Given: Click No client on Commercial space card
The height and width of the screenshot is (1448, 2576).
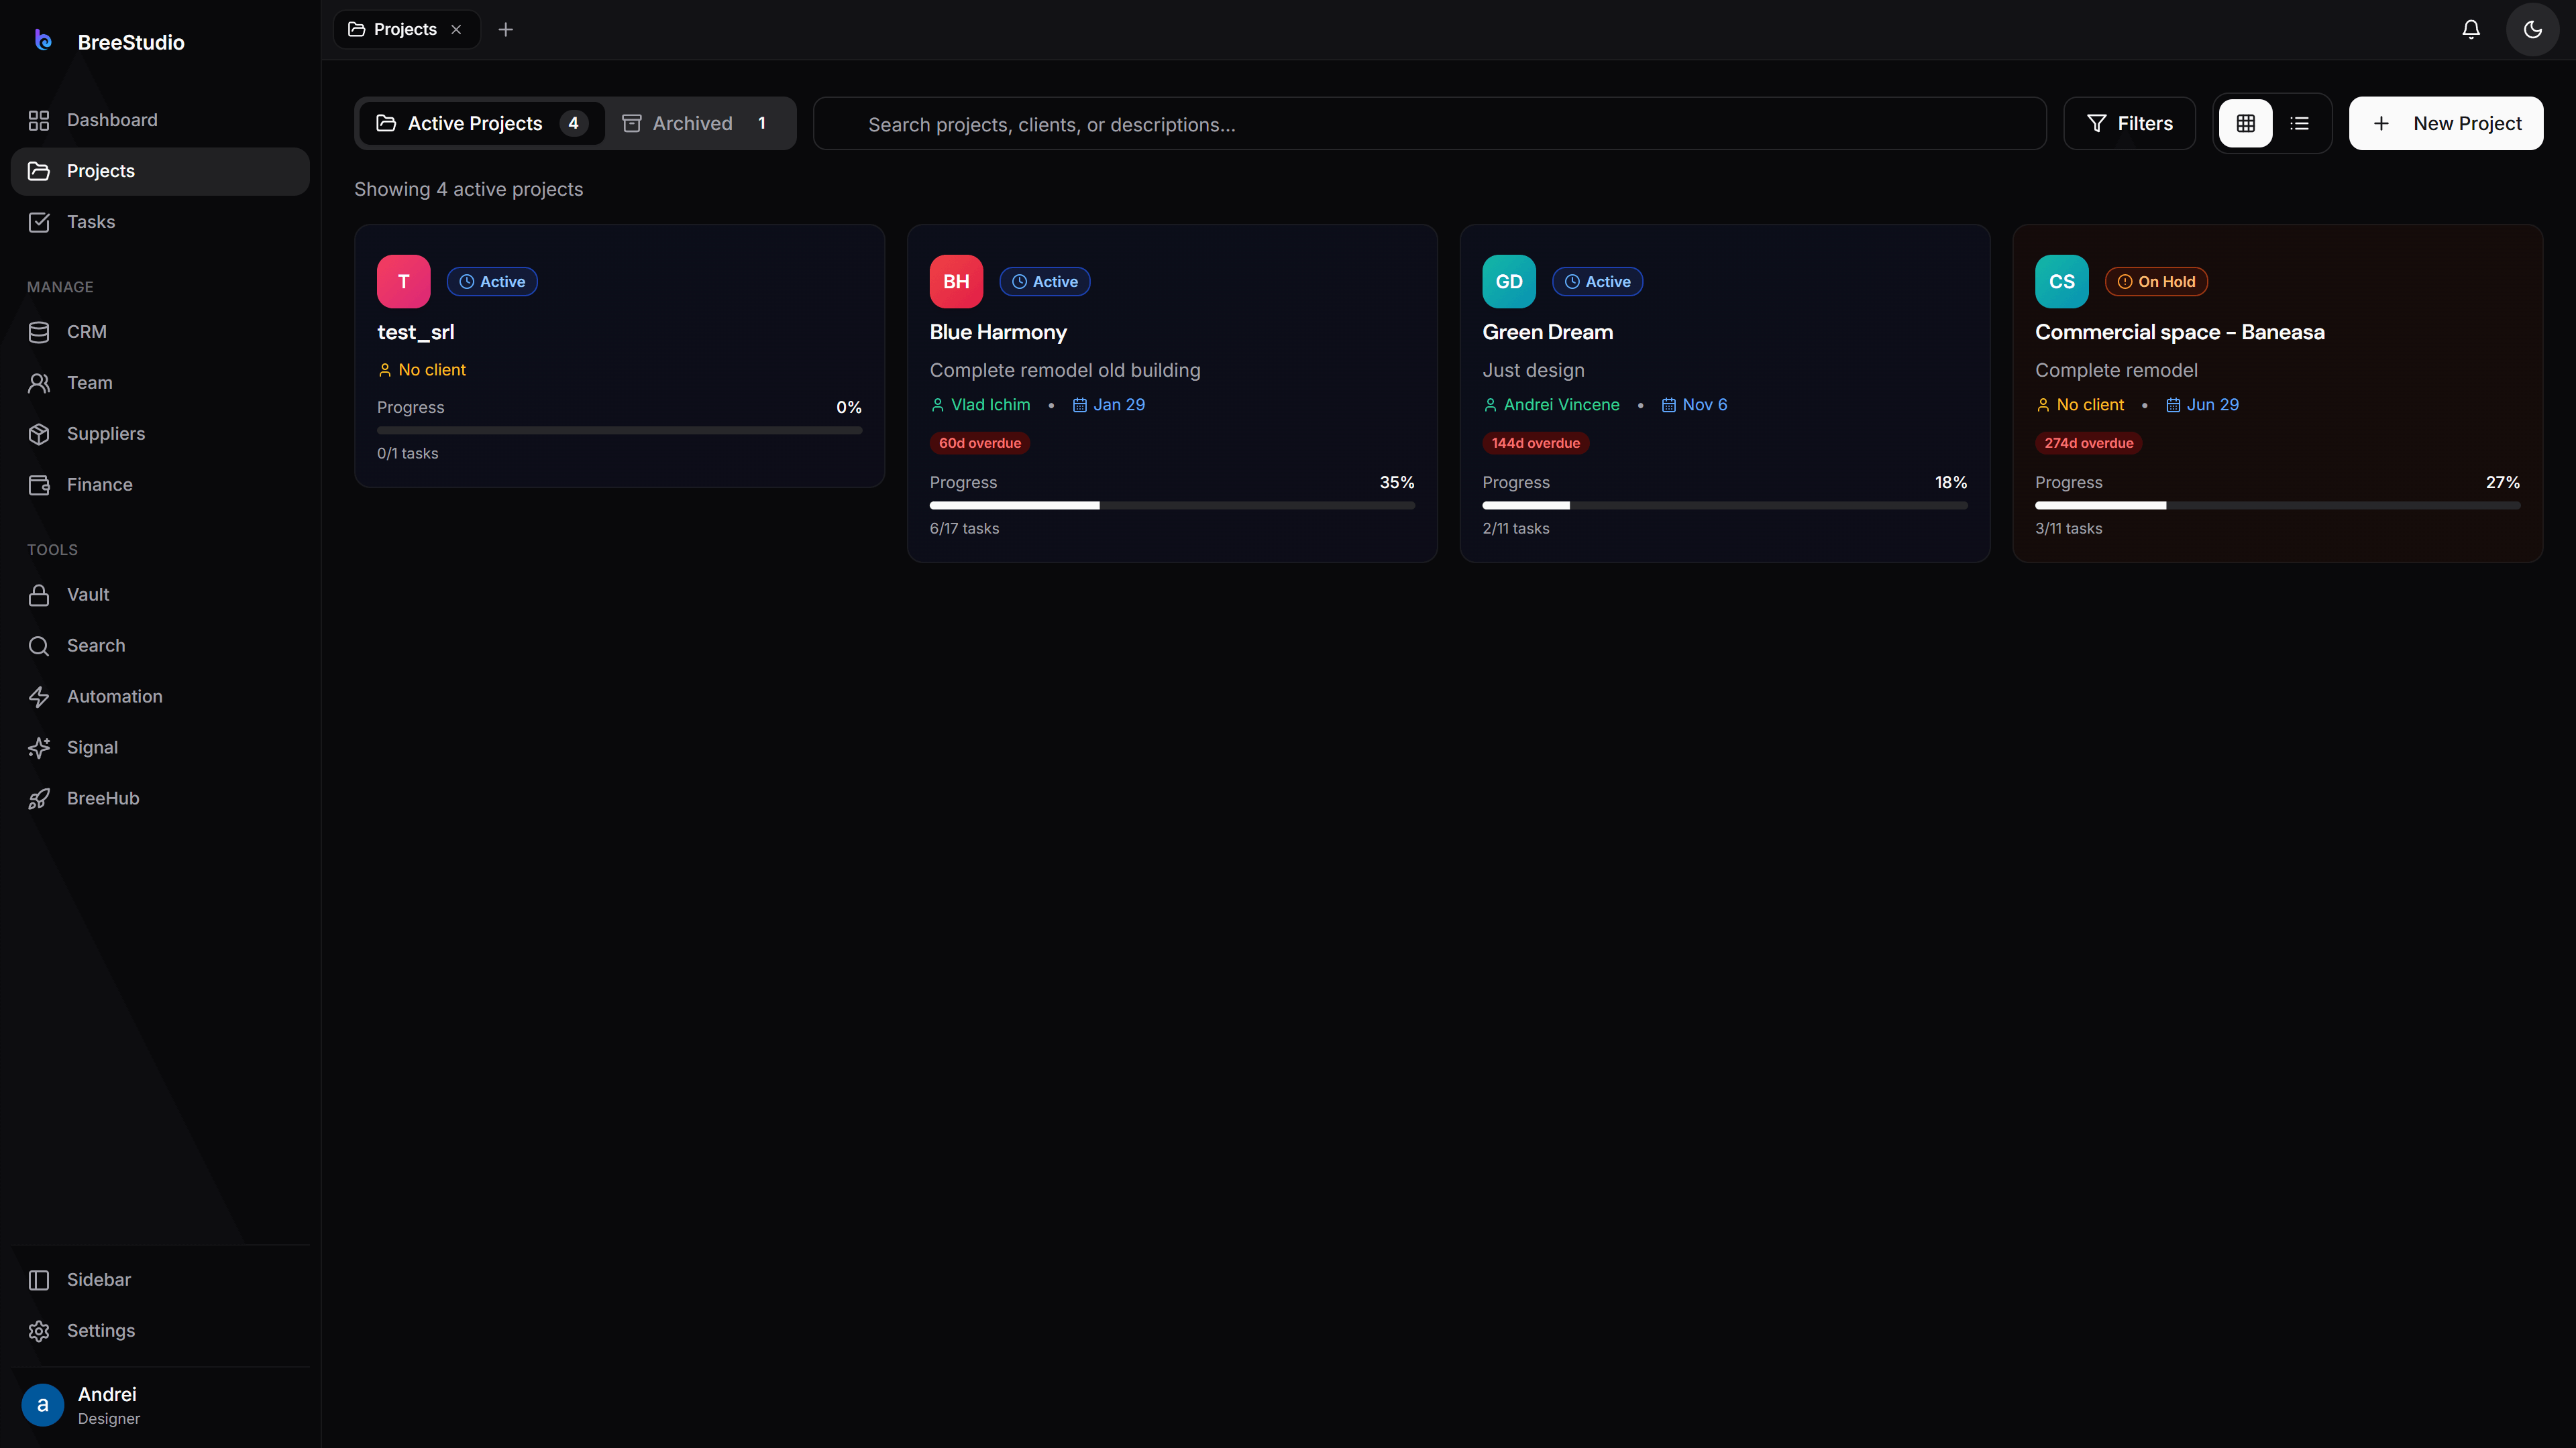Looking at the screenshot, I should click(x=2080, y=405).
